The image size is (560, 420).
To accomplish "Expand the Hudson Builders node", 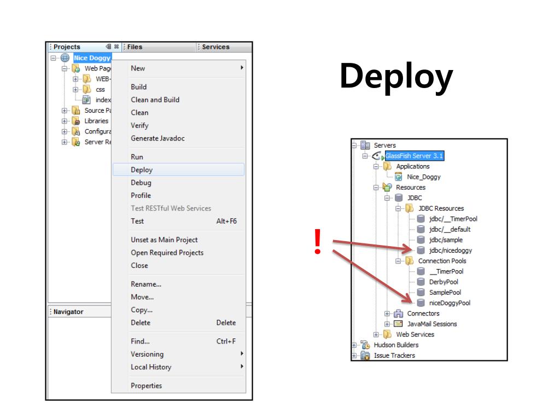I will click(x=354, y=345).
